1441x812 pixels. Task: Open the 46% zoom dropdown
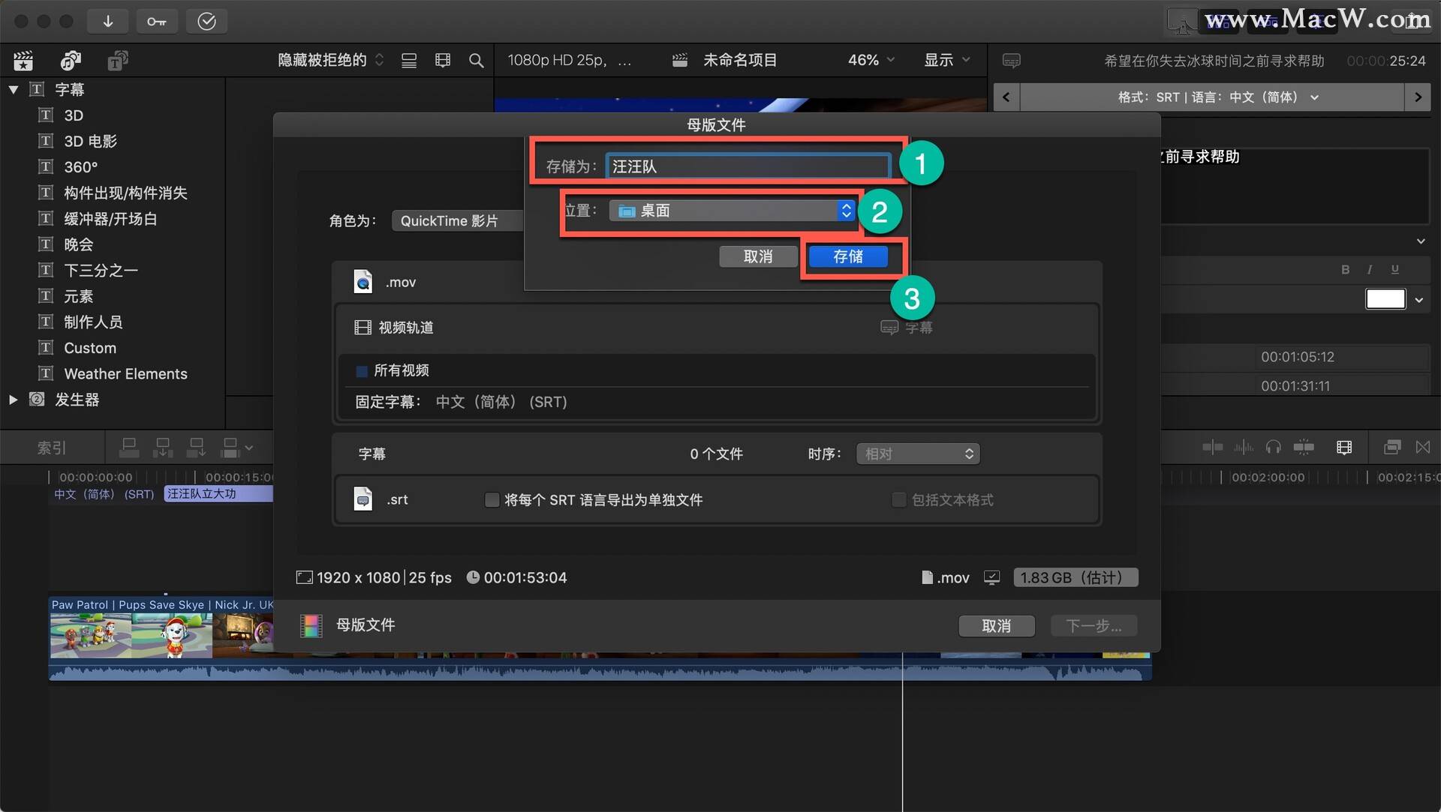click(871, 60)
